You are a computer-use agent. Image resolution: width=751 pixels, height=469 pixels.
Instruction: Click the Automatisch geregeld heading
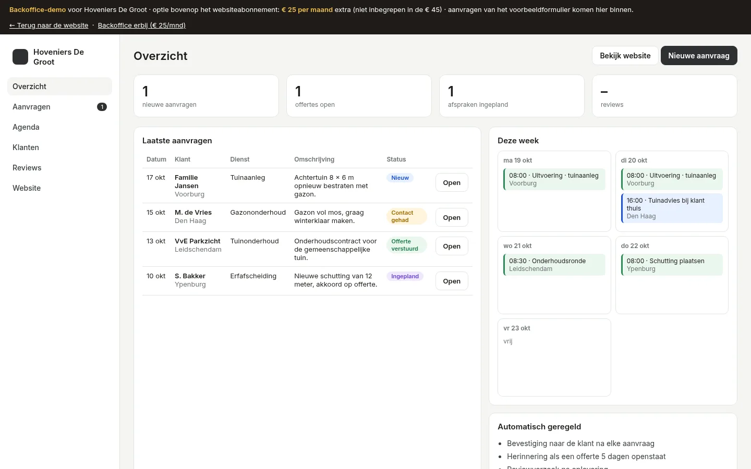pos(539,426)
